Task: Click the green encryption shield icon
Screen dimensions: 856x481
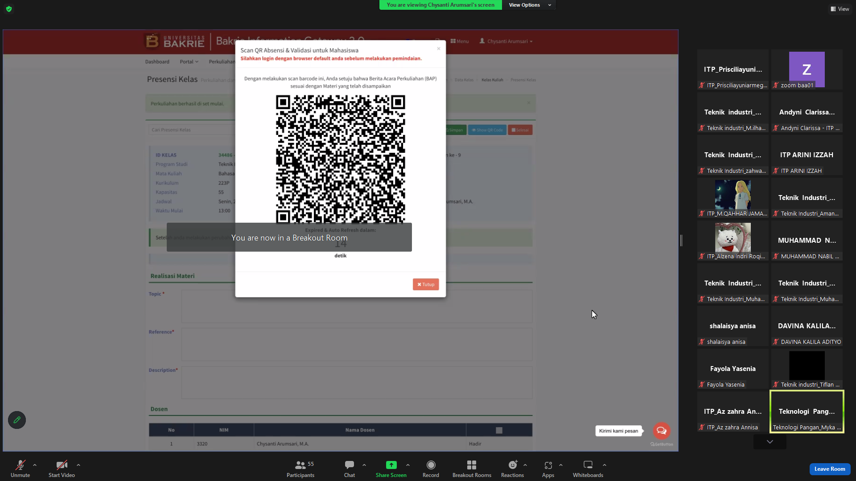Action: [9, 9]
